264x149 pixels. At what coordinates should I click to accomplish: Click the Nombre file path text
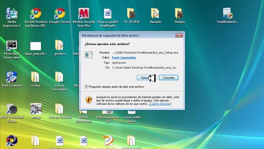click(x=145, y=53)
